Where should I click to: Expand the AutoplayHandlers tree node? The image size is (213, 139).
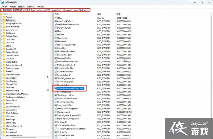tap(1, 23)
